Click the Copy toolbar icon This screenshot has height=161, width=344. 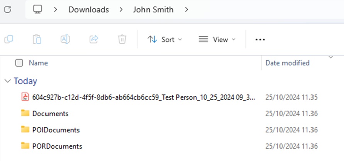pos(9,39)
